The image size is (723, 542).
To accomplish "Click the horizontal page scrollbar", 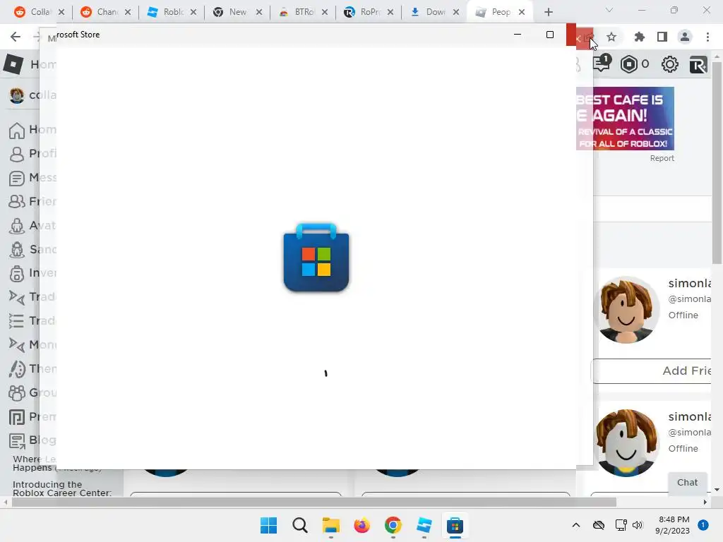I will pyautogui.click(x=314, y=502).
